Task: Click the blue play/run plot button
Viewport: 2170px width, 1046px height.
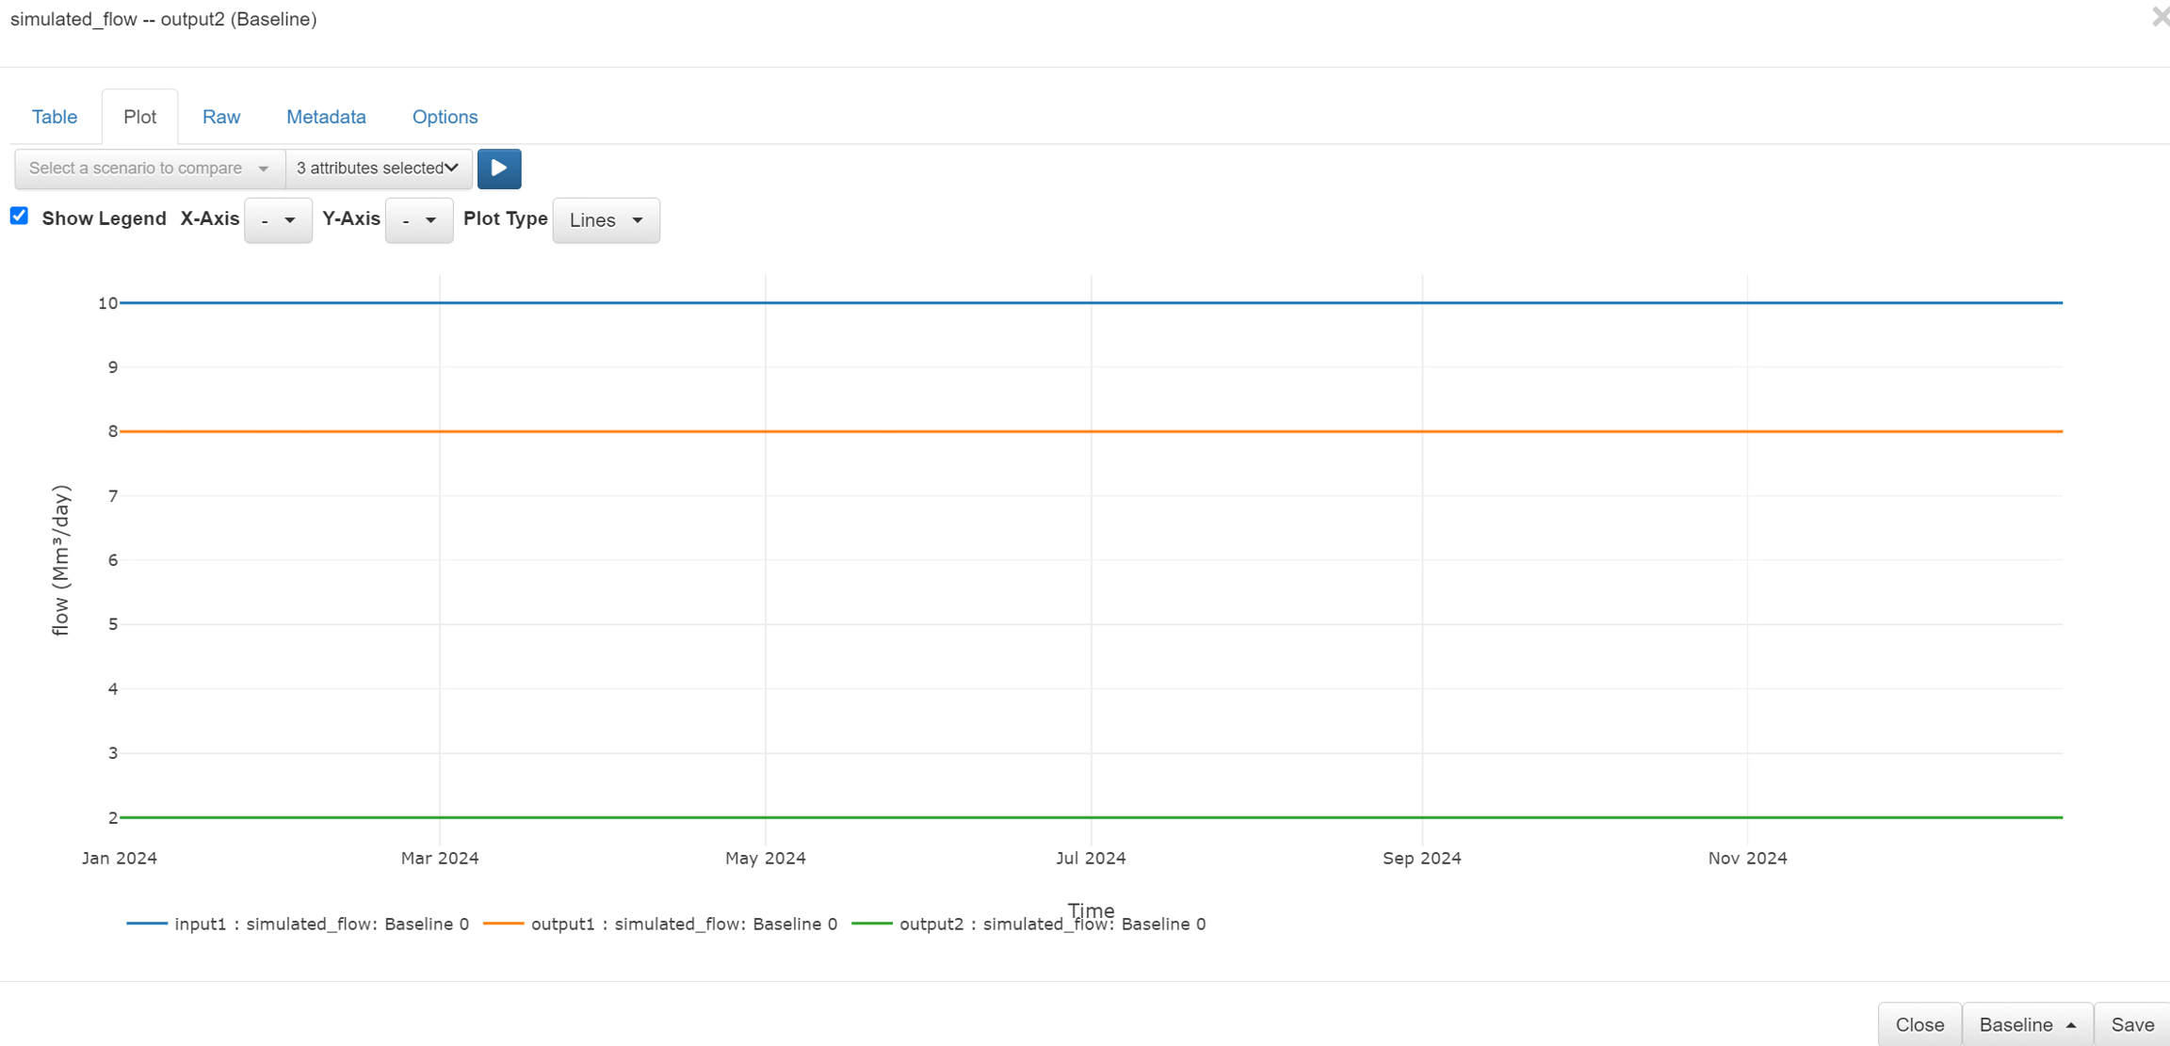Action: (x=499, y=169)
